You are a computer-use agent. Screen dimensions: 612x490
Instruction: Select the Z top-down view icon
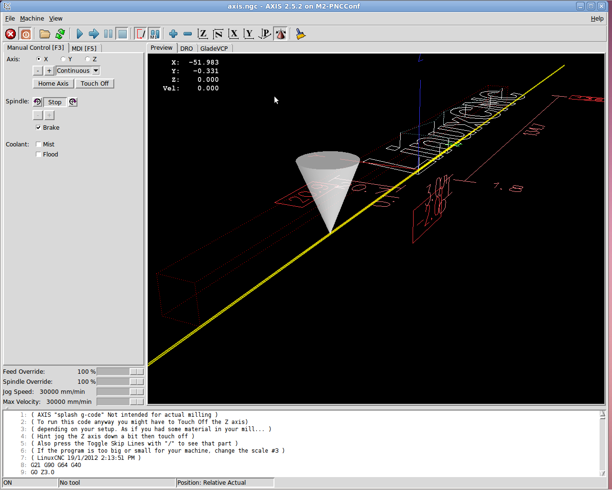(x=203, y=34)
